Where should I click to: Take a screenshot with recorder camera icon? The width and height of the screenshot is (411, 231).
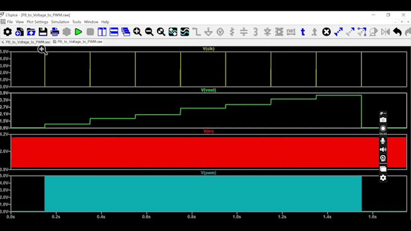point(383,120)
